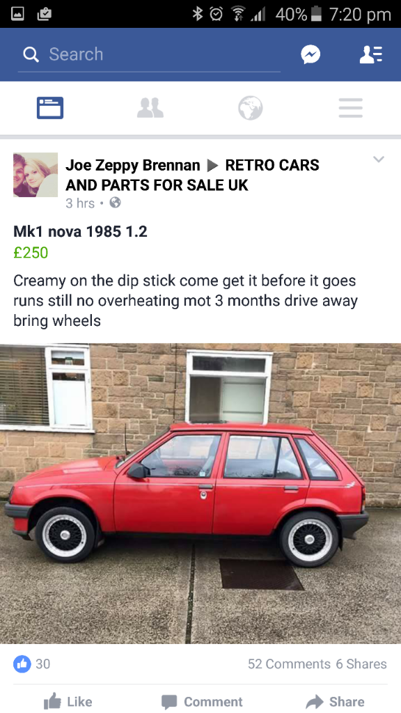The width and height of the screenshot is (401, 713).
Task: Tap the Comment button
Action: pos(203,702)
